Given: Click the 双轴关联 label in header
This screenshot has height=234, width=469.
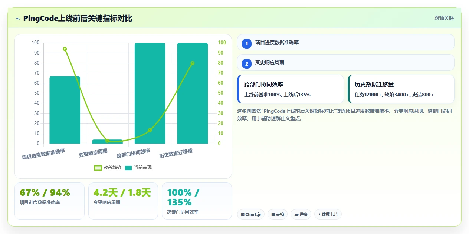Looking at the screenshot, I should click(x=444, y=18).
